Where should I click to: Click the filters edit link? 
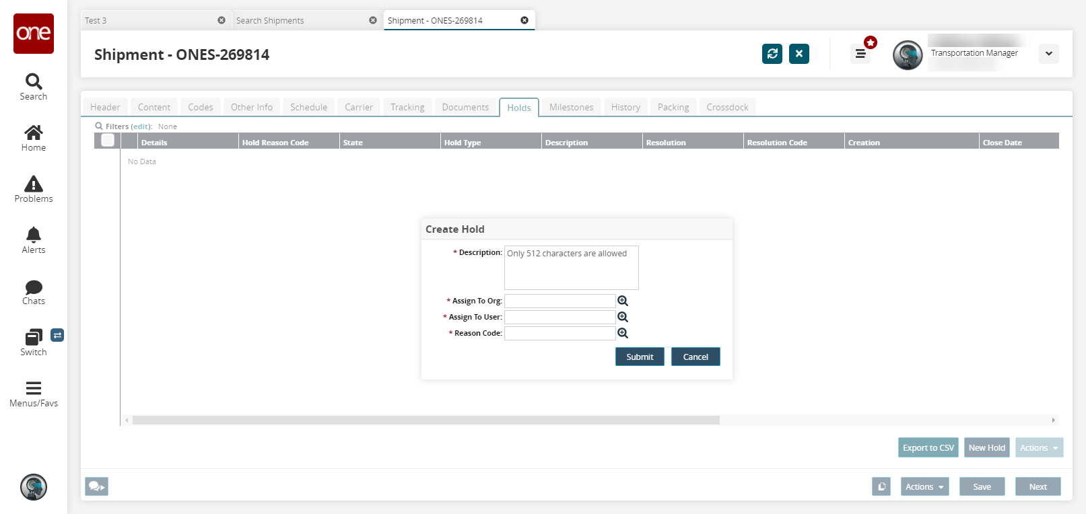[x=141, y=126]
